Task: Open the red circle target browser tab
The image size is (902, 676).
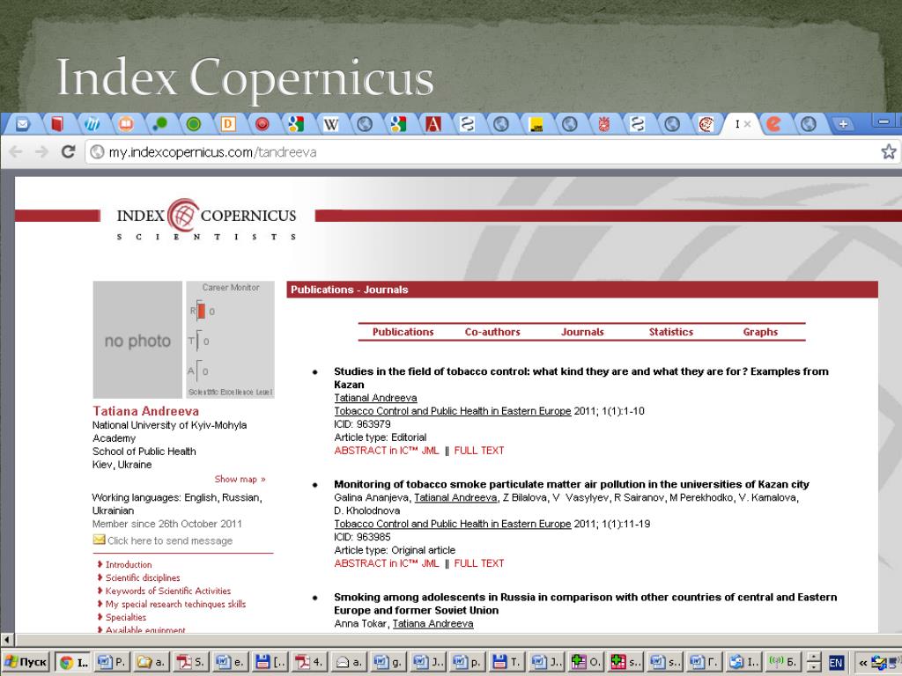Action: click(x=262, y=124)
